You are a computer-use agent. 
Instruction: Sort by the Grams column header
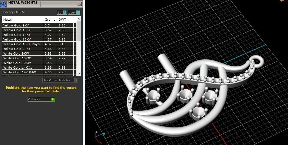pos(50,20)
